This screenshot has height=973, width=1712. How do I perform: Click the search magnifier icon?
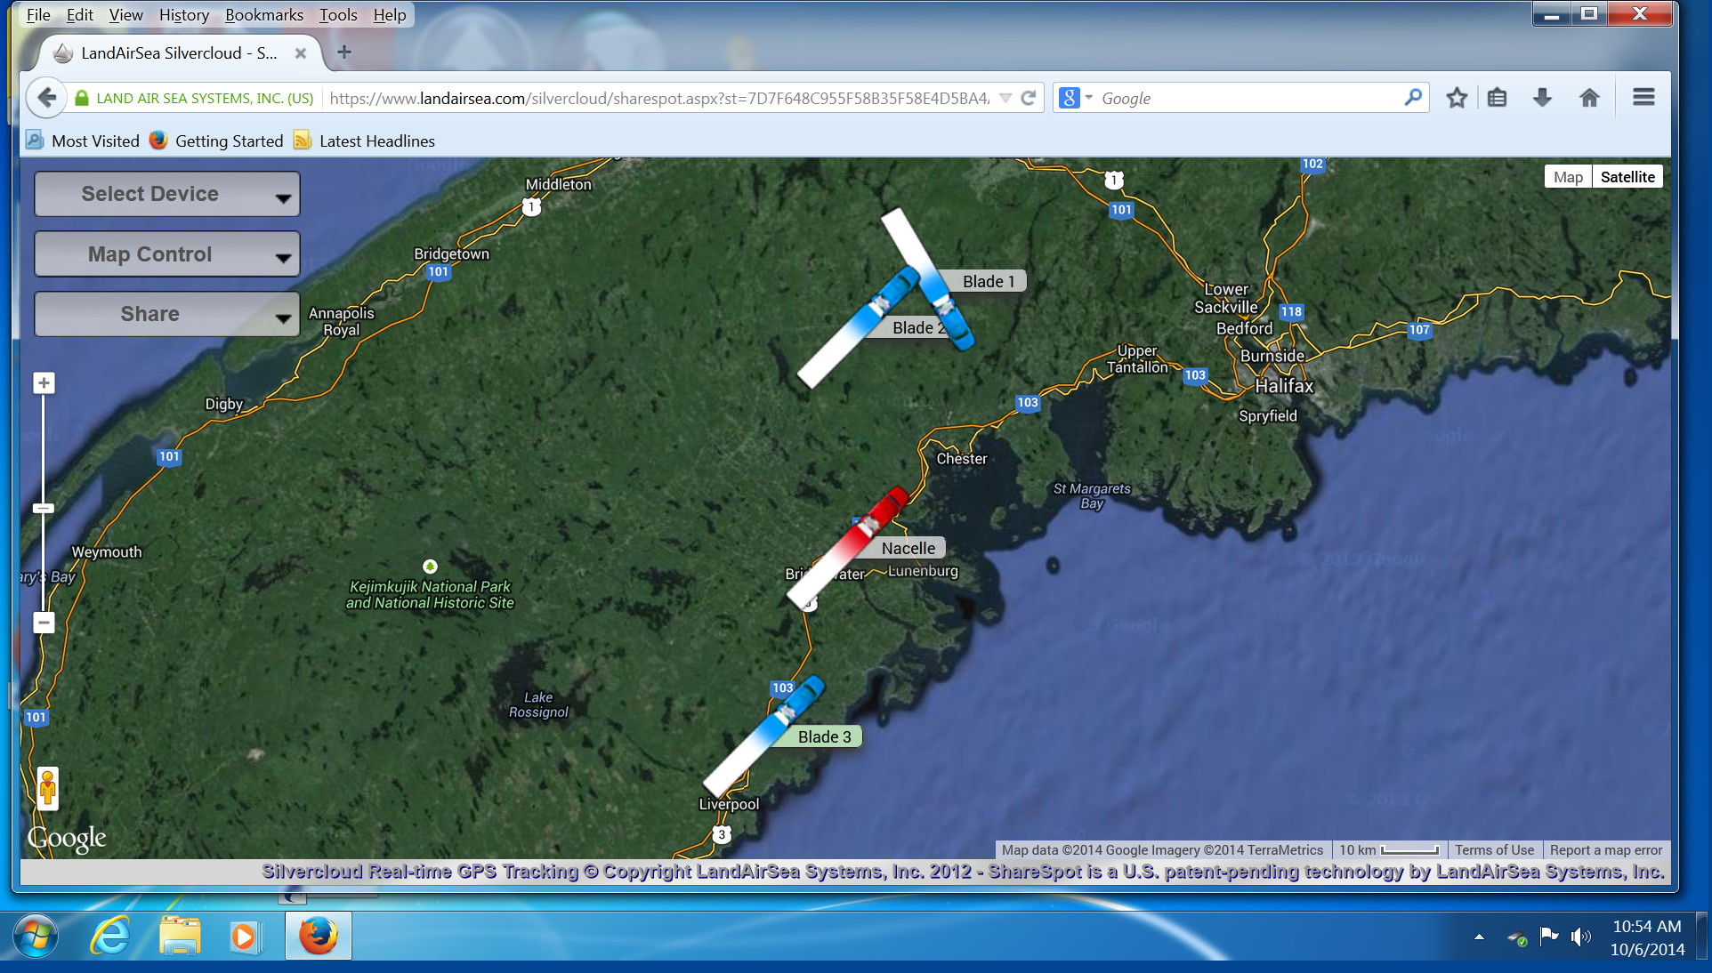point(1412,97)
